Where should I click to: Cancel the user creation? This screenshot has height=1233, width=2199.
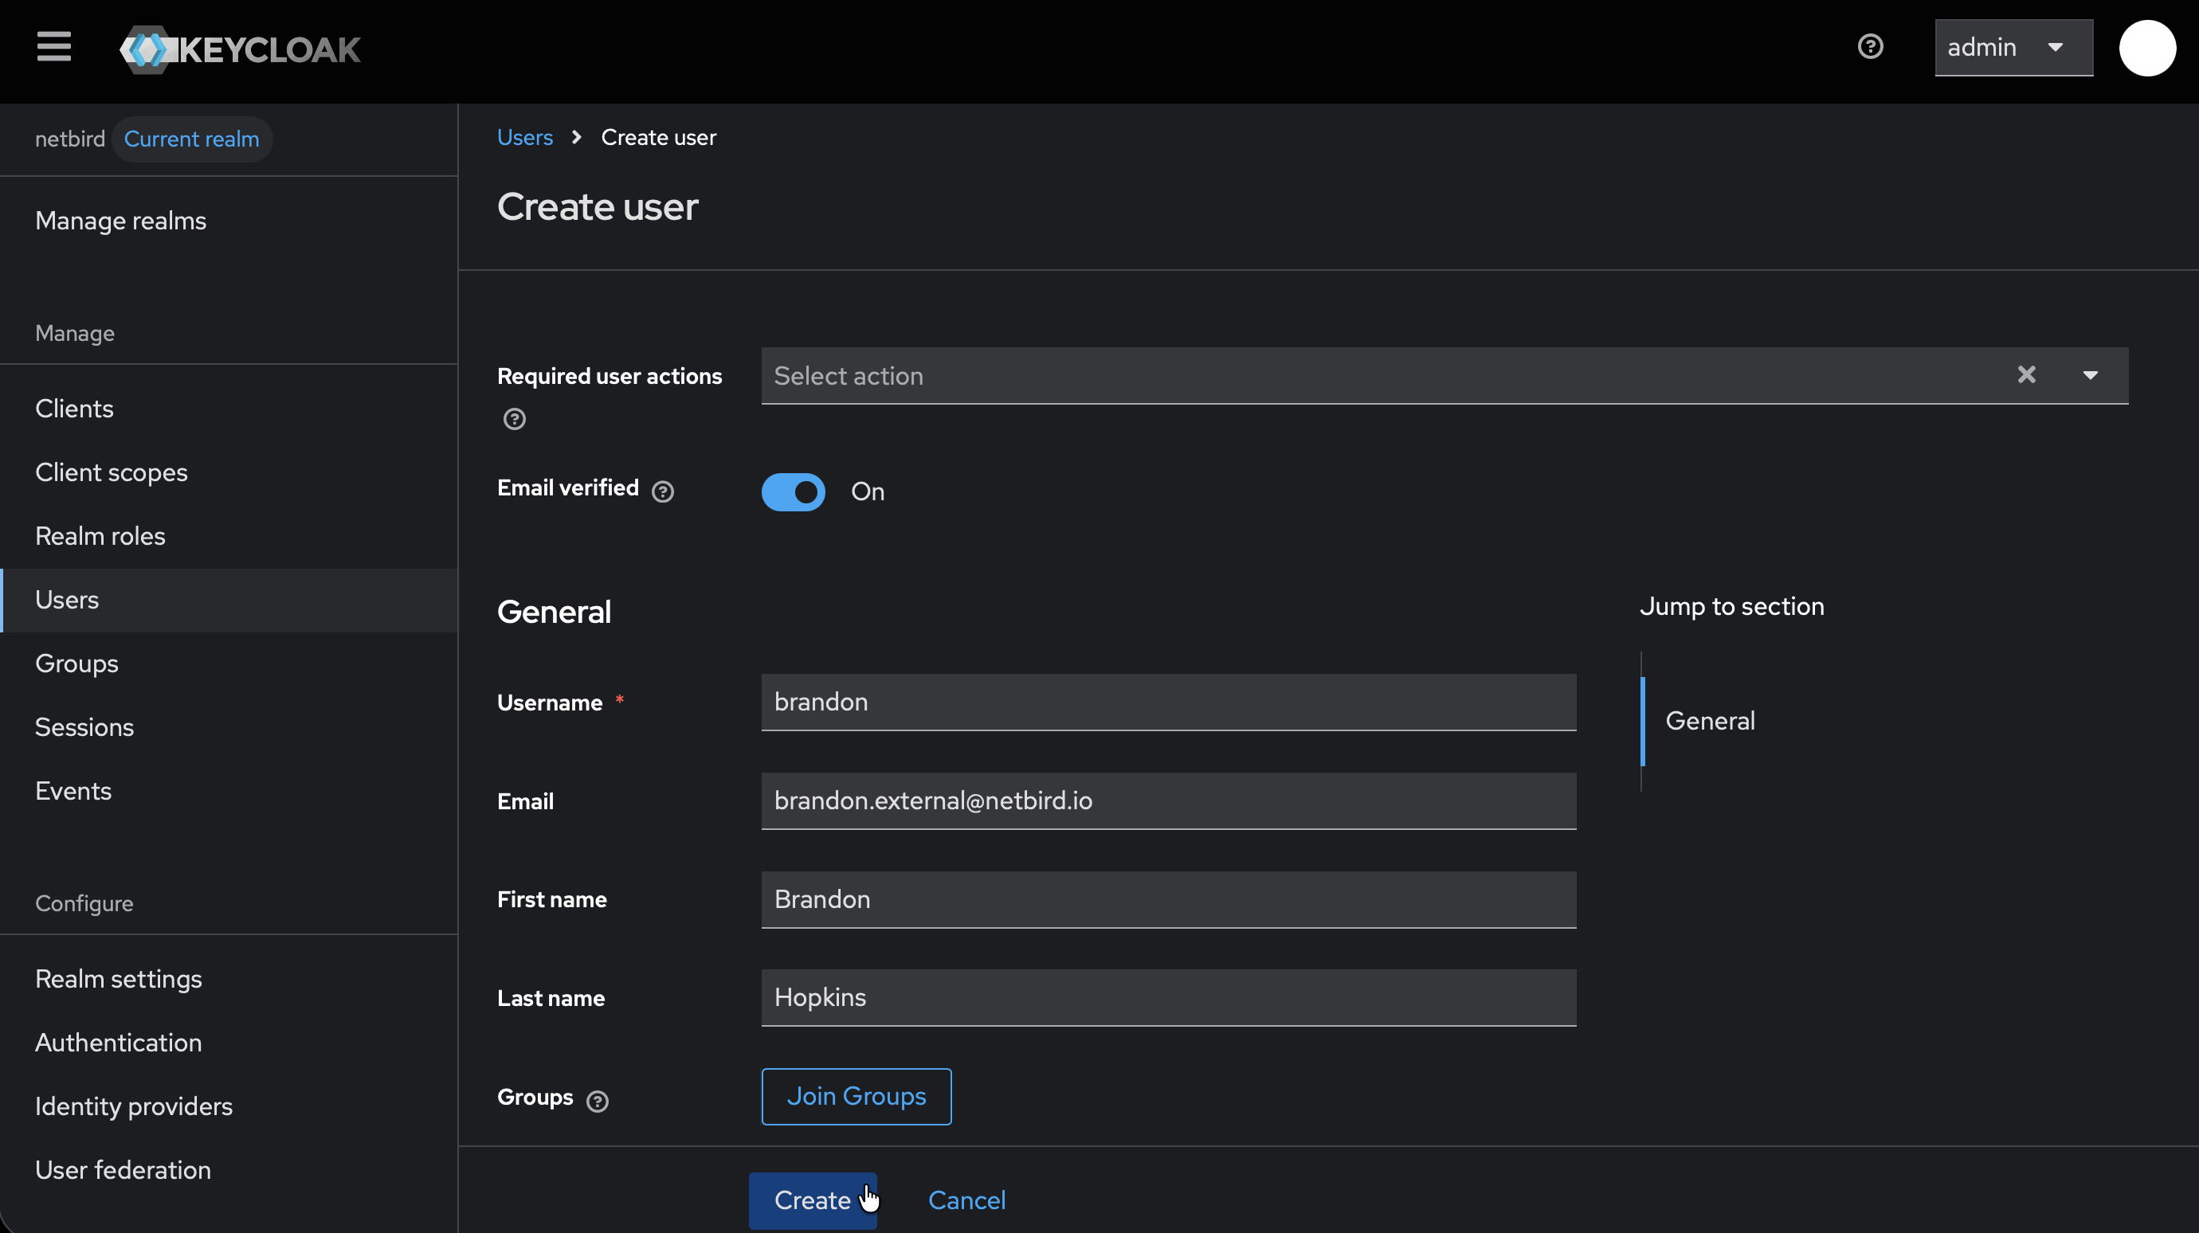(966, 1200)
